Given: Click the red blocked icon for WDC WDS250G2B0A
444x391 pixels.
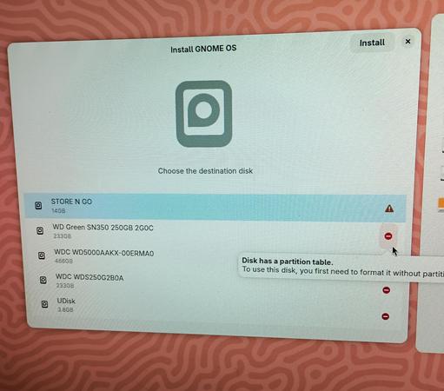Looking at the screenshot, I should [x=386, y=290].
